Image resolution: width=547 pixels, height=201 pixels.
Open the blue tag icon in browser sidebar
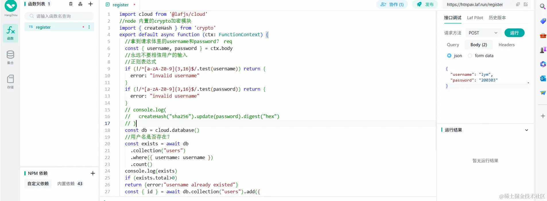[x=543, y=21]
